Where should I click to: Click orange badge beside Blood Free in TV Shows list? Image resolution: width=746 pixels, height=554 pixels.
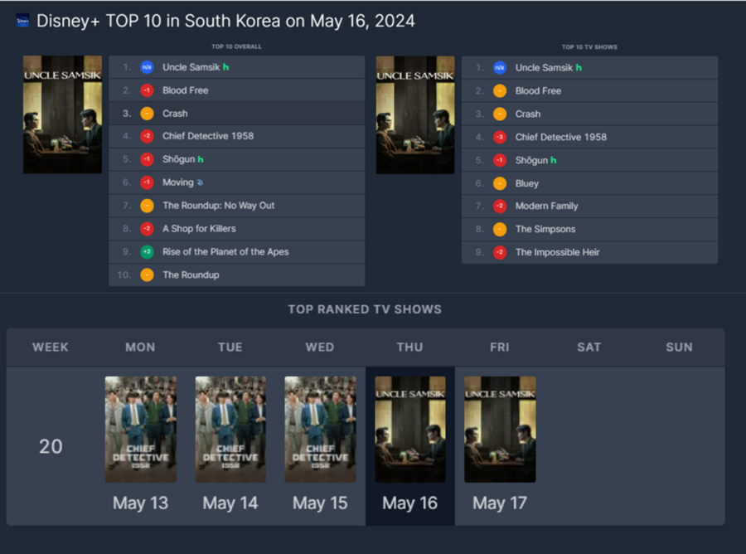pos(500,91)
